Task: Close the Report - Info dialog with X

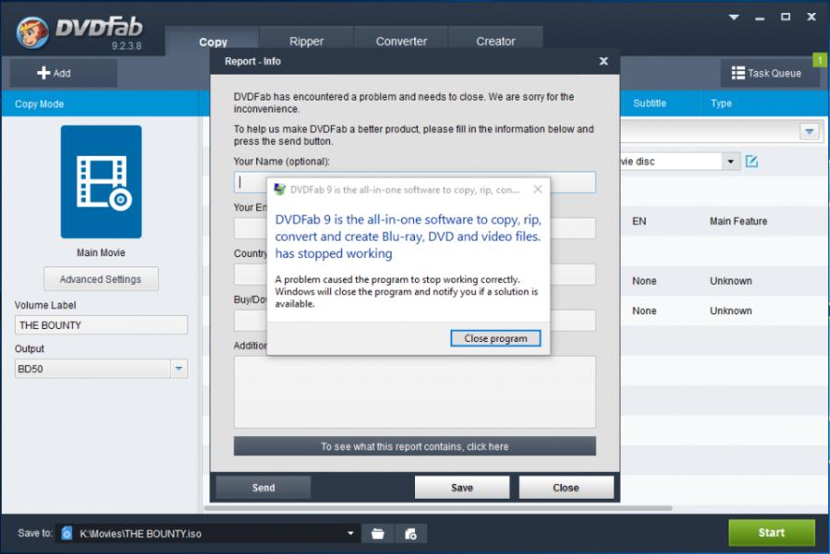Action: click(x=603, y=62)
